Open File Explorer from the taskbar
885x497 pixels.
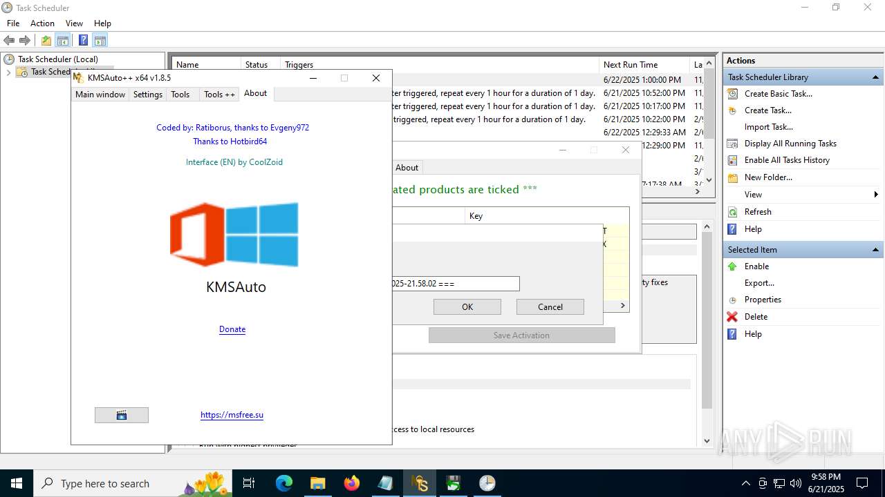pos(317,483)
